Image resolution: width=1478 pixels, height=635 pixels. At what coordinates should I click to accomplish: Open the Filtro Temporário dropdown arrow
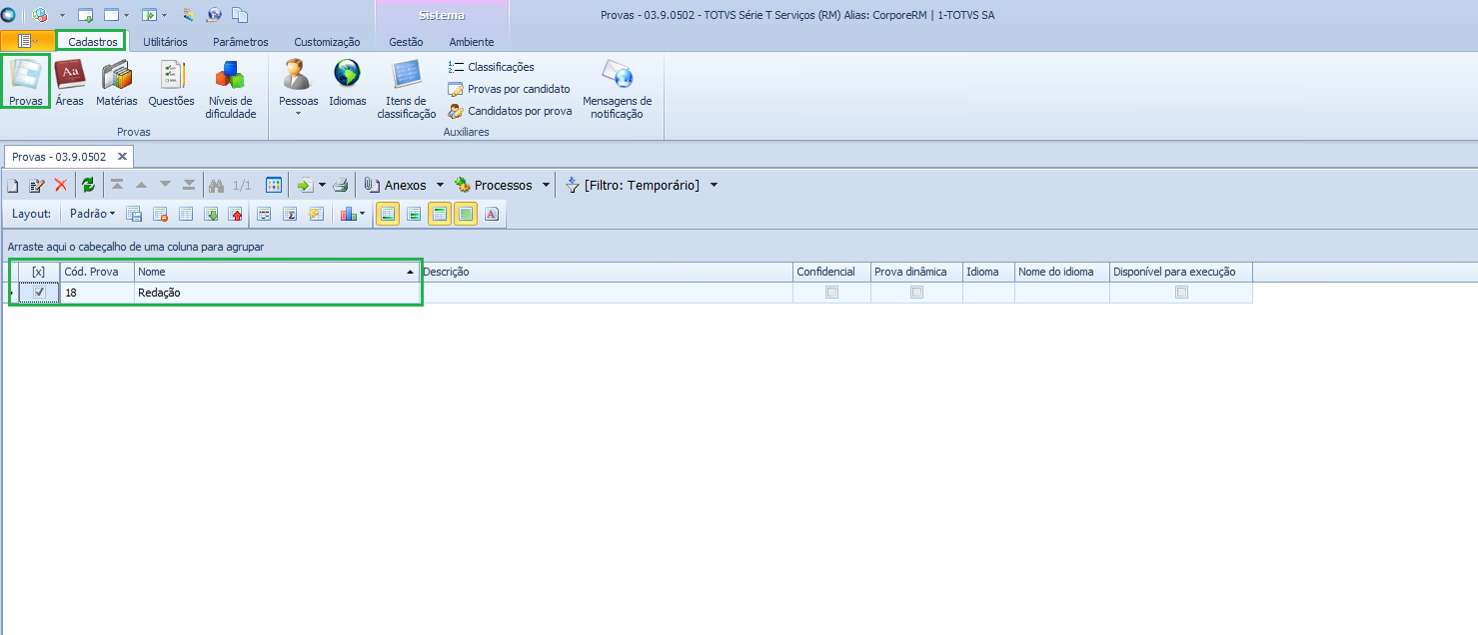point(714,185)
